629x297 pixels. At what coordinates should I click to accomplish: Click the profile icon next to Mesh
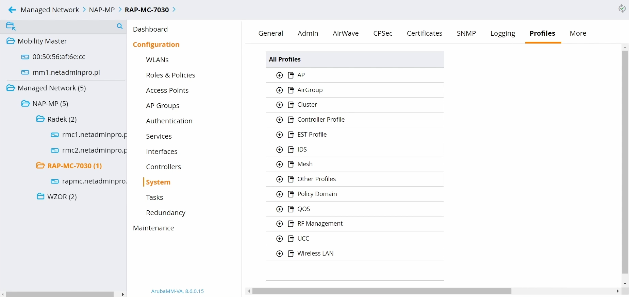291,164
